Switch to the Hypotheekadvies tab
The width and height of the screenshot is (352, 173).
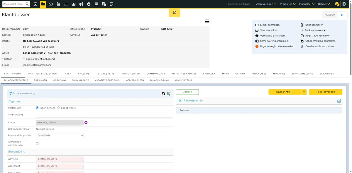(x=185, y=74)
